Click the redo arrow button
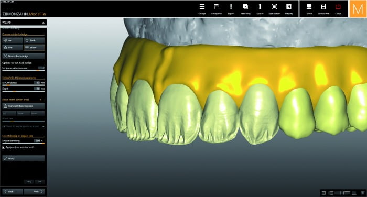The height and width of the screenshot is (197, 367). click(39, 182)
